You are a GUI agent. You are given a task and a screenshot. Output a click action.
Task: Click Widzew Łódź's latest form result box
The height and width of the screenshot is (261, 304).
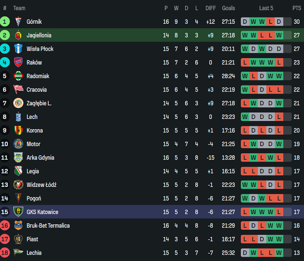point(279,185)
